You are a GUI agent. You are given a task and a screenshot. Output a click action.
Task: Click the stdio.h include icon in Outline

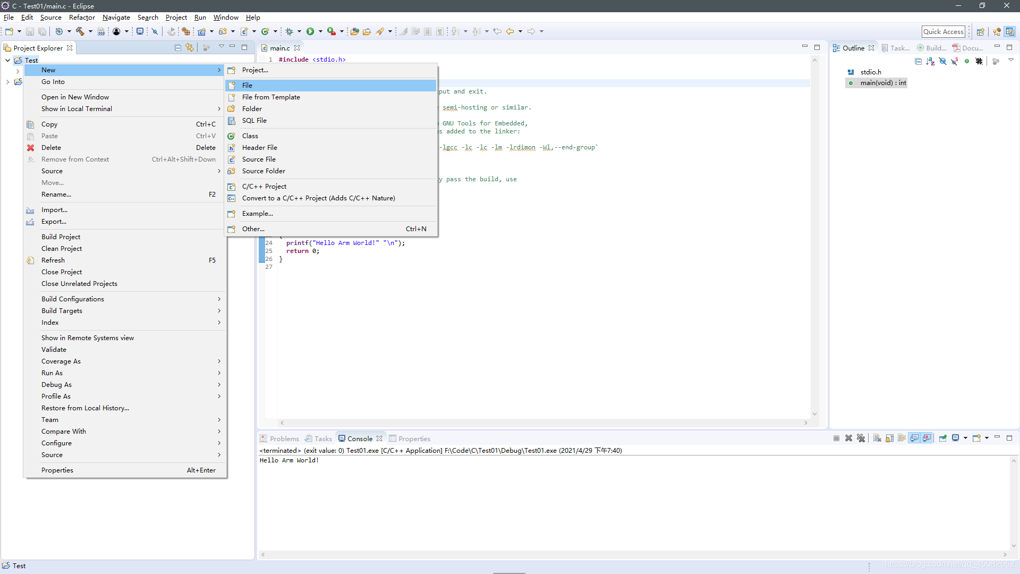pyautogui.click(x=851, y=72)
